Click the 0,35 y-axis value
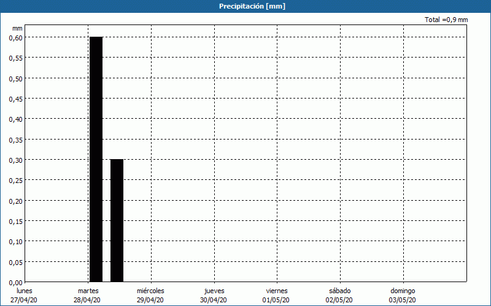Image resolution: width=491 pixels, height=306 pixels. (16, 140)
